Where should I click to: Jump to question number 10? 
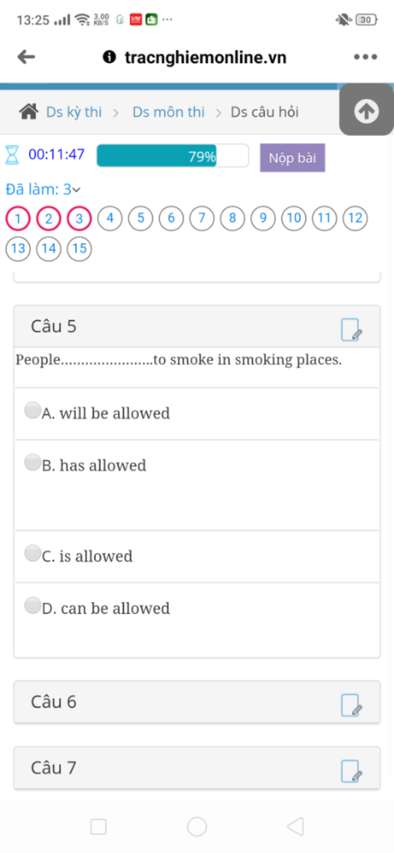[x=294, y=218]
